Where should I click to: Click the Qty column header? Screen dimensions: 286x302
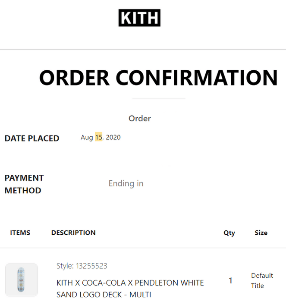[x=229, y=233]
